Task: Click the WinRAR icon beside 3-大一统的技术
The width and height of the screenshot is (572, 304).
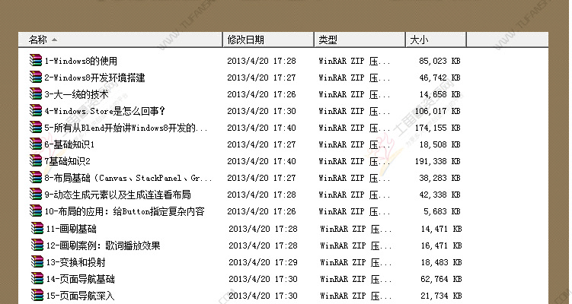Action: click(36, 93)
